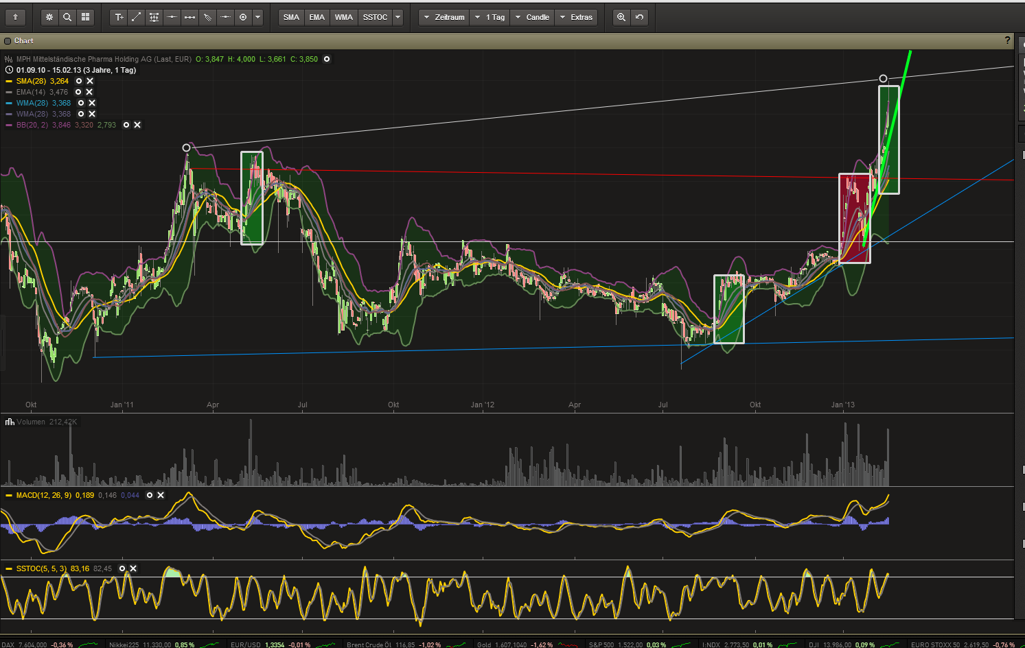Viewport: 1025px width, 648px height.
Task: Open the help question mark icon
Action: click(1007, 41)
